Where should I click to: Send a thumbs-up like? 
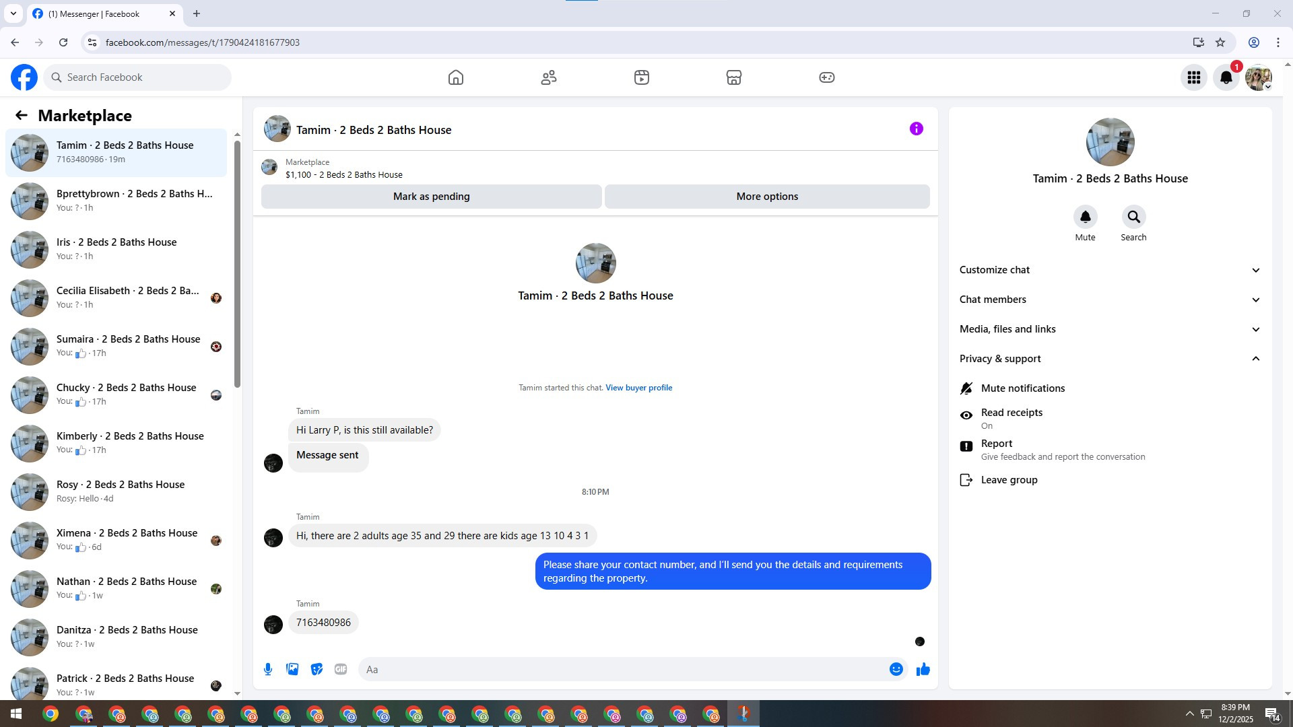click(923, 669)
